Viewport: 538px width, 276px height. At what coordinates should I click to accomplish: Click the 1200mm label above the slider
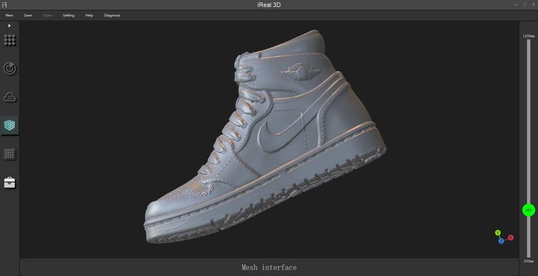[529, 36]
